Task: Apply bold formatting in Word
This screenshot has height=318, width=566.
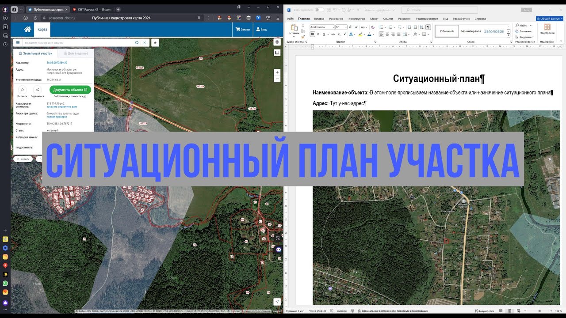Action: point(312,34)
